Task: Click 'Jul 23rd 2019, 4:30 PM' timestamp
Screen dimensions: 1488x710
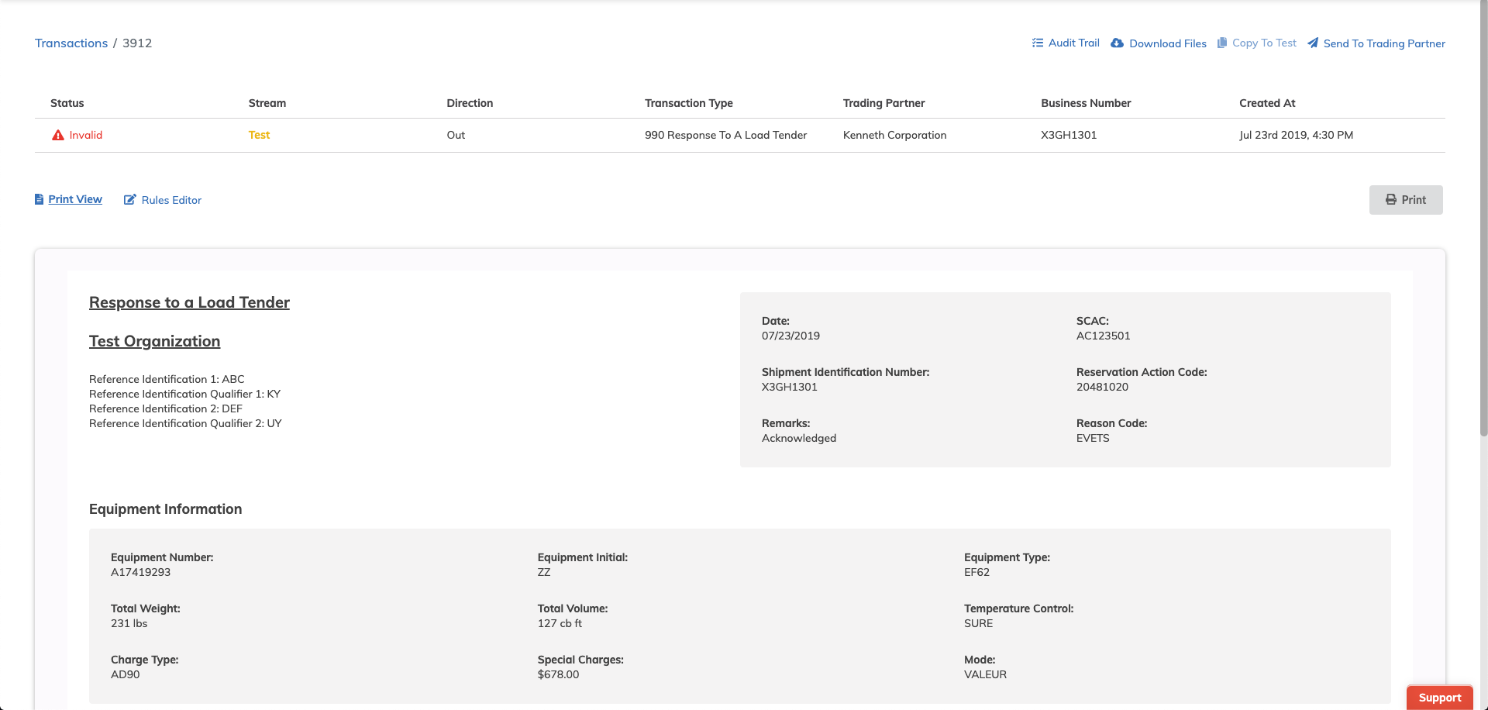Action: pyautogui.click(x=1296, y=135)
